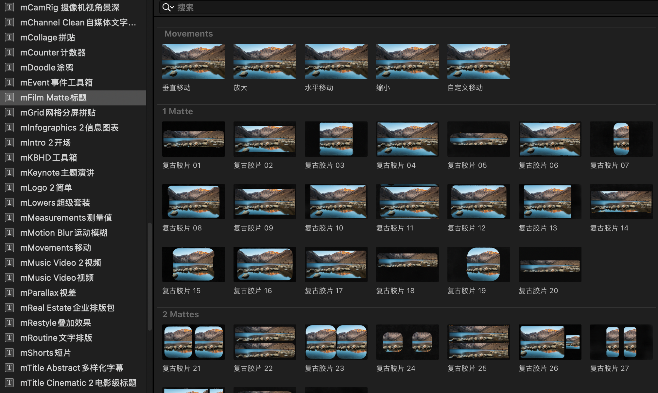Viewport: 658px width, 393px height.
Task: Click the title icon beside mKBHD 工具箱
Action: [10, 157]
